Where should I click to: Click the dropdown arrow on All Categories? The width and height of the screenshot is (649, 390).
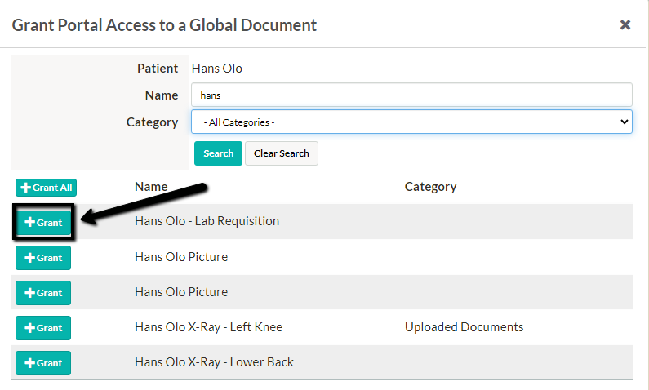pyautogui.click(x=625, y=122)
